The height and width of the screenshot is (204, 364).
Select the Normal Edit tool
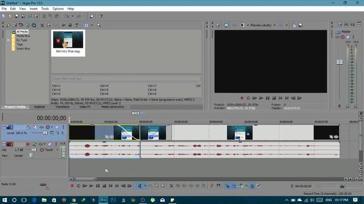click(139, 186)
